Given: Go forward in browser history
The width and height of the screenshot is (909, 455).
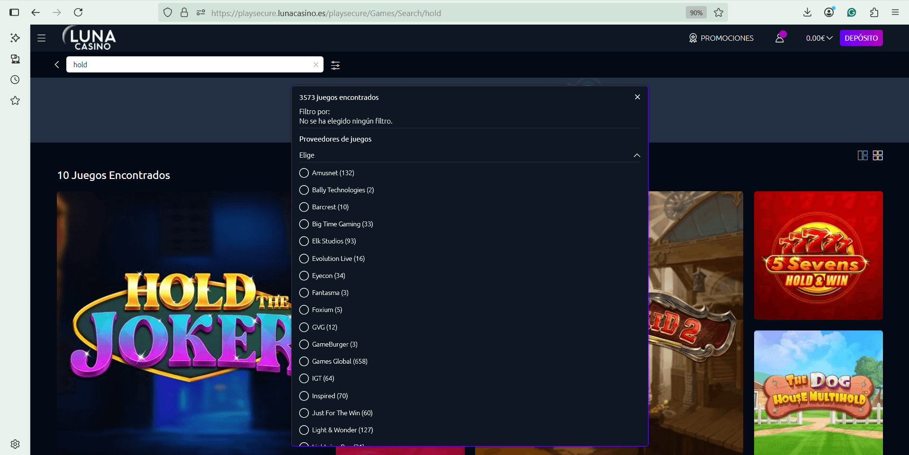Looking at the screenshot, I should click(57, 12).
